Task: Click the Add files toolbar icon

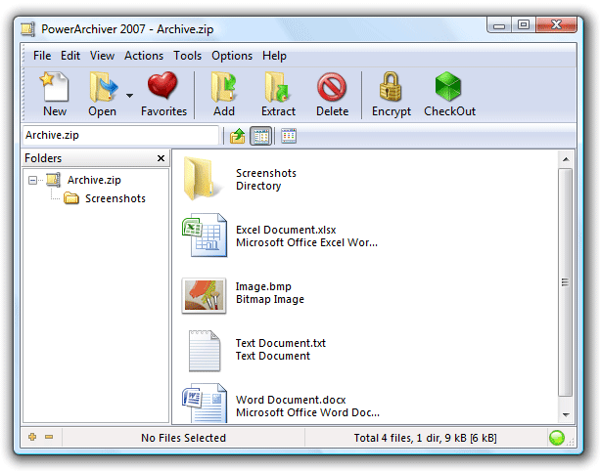Action: (224, 87)
